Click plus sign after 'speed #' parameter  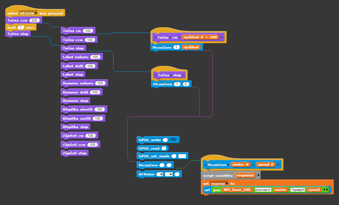click(279, 165)
